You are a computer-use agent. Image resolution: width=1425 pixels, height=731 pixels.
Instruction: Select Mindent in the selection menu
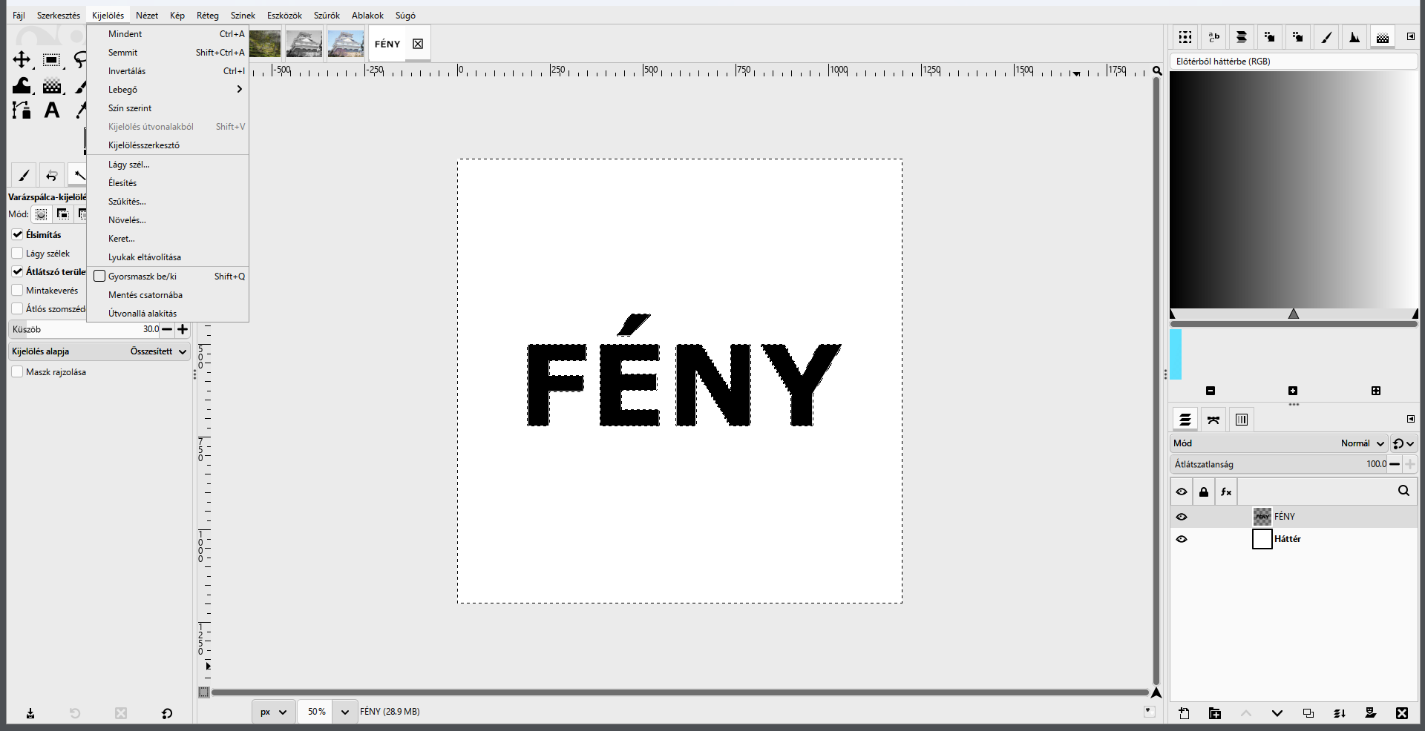pyautogui.click(x=168, y=34)
